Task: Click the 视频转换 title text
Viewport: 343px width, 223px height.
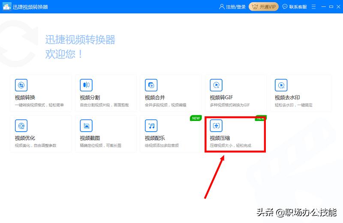Action: coord(25,97)
